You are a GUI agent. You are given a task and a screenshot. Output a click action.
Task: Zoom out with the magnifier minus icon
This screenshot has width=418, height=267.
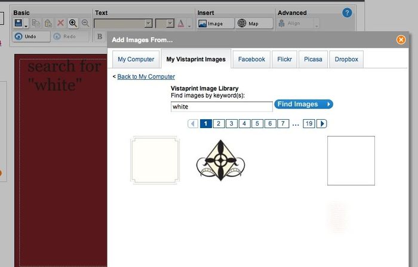pos(85,23)
